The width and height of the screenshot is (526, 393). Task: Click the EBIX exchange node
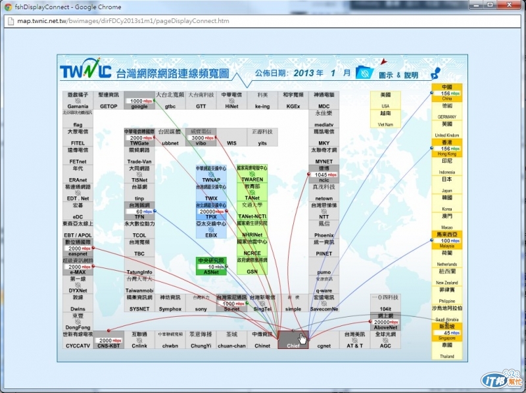click(x=211, y=229)
